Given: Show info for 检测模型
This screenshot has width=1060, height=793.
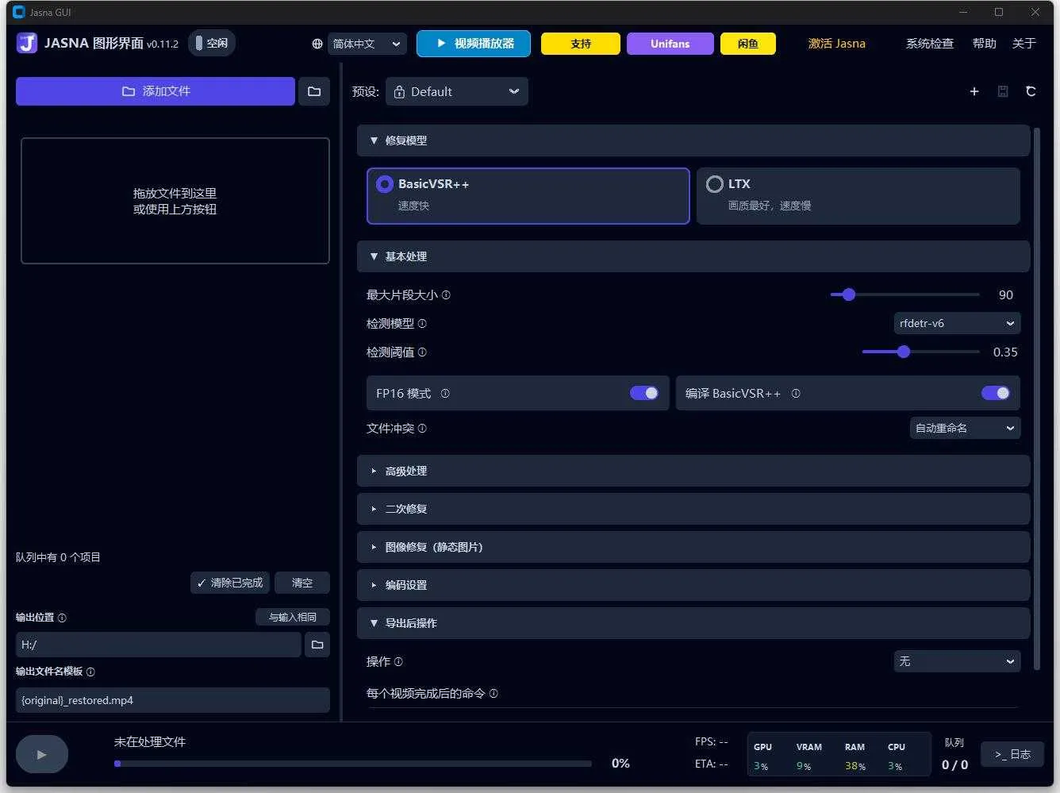Looking at the screenshot, I should [422, 324].
